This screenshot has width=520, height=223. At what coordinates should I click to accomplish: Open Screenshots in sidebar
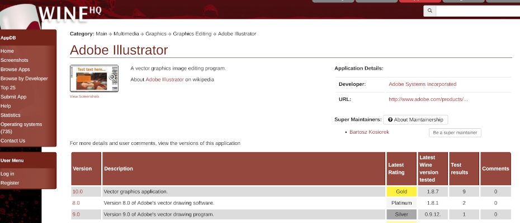(15, 60)
